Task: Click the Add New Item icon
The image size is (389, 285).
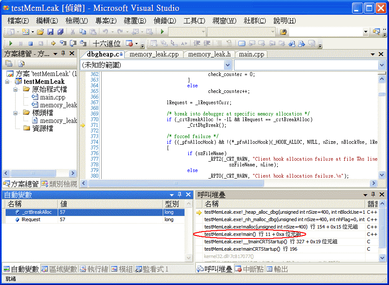Action: (26, 32)
